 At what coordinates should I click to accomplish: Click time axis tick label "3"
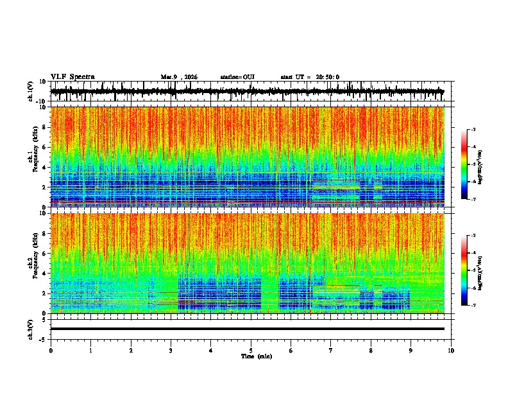[171, 351]
